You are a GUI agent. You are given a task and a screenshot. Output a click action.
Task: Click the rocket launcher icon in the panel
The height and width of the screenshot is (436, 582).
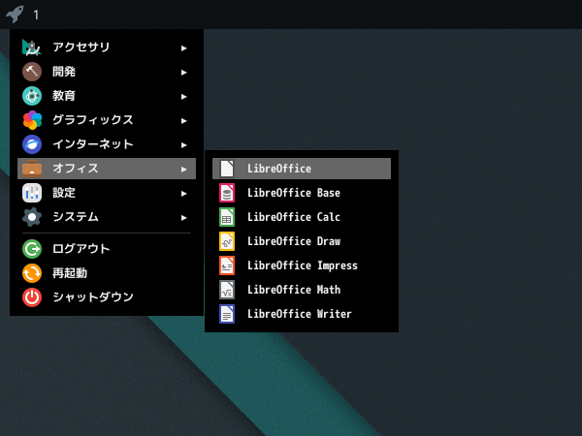[x=15, y=15]
